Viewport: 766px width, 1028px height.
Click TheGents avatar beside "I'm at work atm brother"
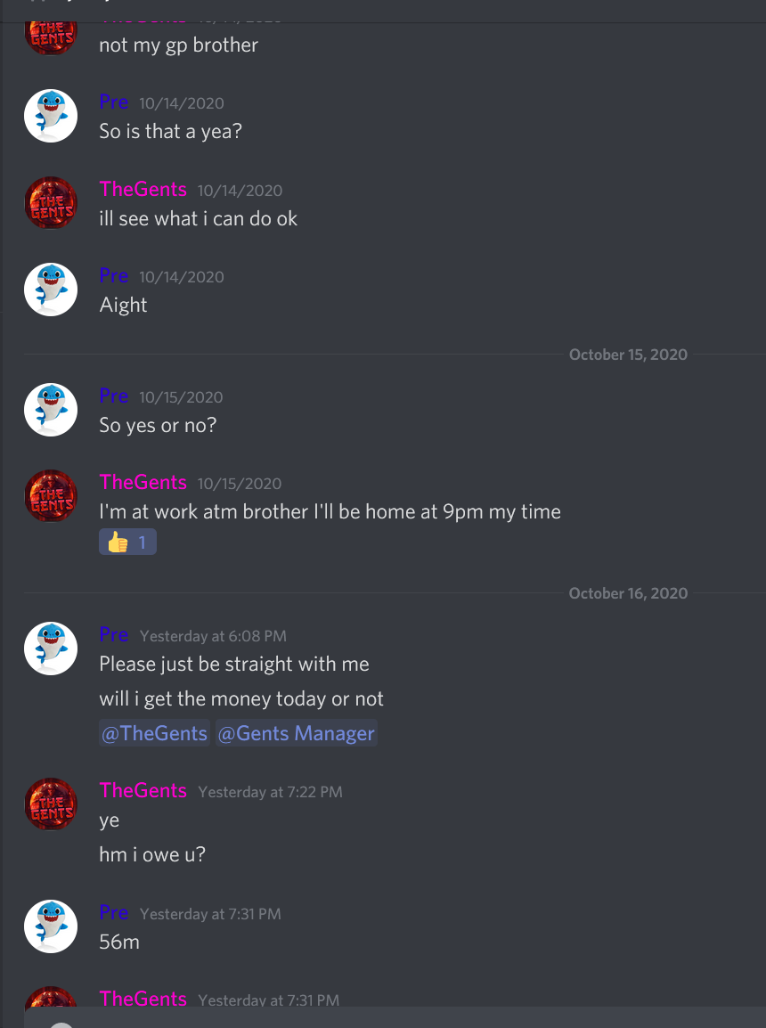(x=51, y=496)
